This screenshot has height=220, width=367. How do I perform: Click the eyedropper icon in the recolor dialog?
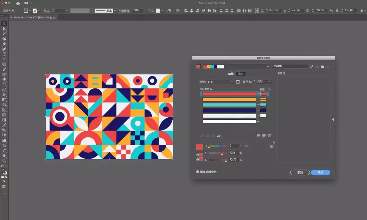pyautogui.click(x=311, y=67)
